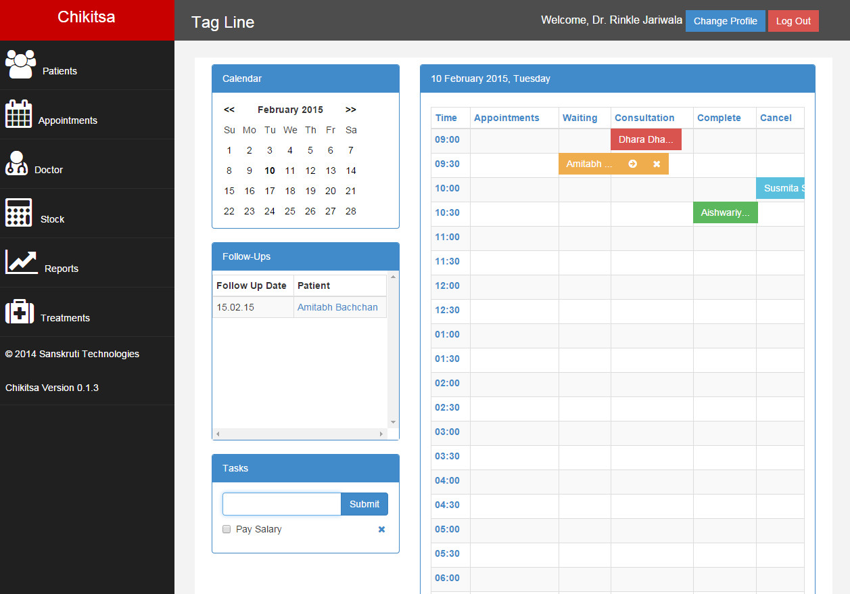
Task: Click the Log Out button
Action: [793, 21]
